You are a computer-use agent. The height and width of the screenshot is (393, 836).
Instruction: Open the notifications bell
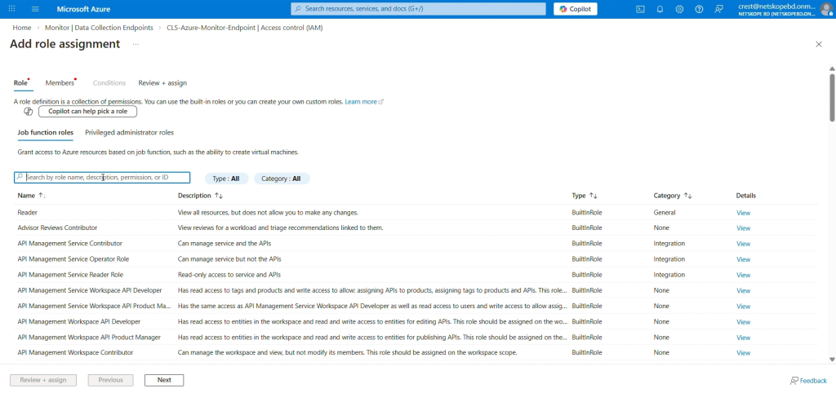pos(660,9)
